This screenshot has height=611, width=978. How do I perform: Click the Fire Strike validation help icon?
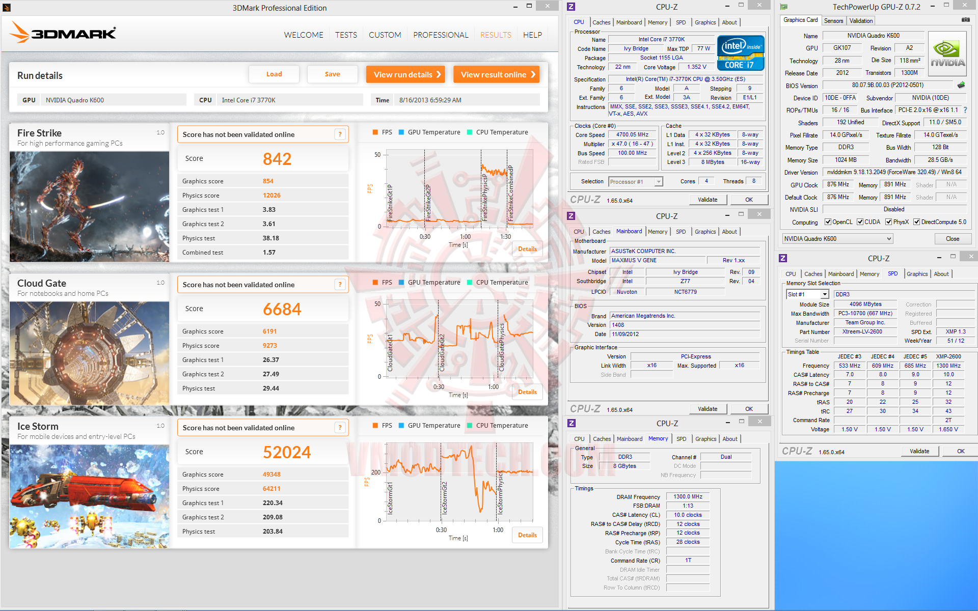(x=340, y=134)
